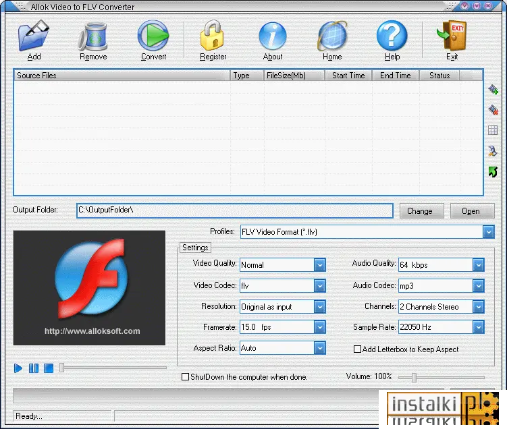Viewport: 507px width, 429px height.
Task: Click the End Time column header
Action: (x=396, y=76)
